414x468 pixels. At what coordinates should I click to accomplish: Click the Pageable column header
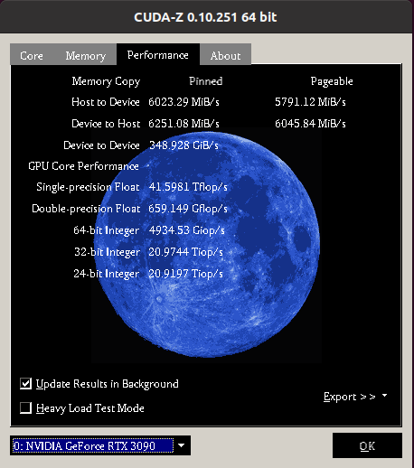(x=332, y=81)
